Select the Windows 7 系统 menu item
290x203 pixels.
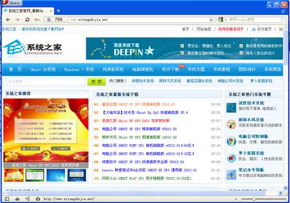[x=79, y=69]
